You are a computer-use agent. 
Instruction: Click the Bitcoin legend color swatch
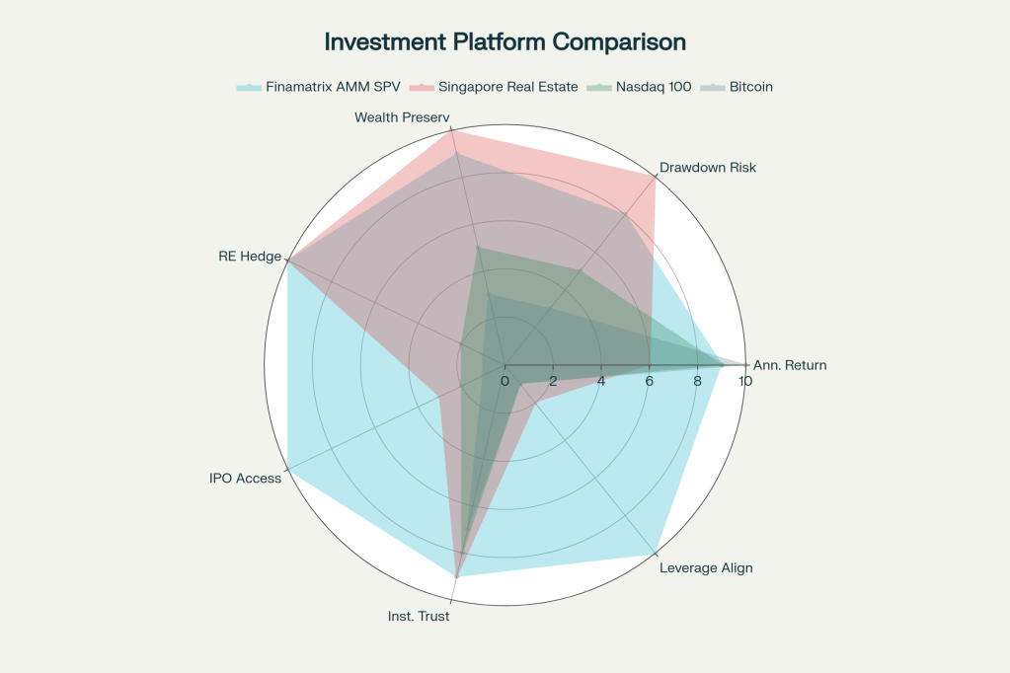tap(712, 87)
